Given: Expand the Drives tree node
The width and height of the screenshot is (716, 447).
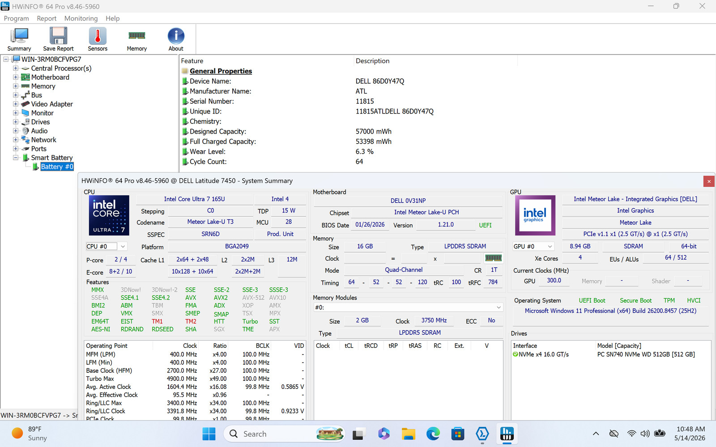Looking at the screenshot, I should point(16,122).
